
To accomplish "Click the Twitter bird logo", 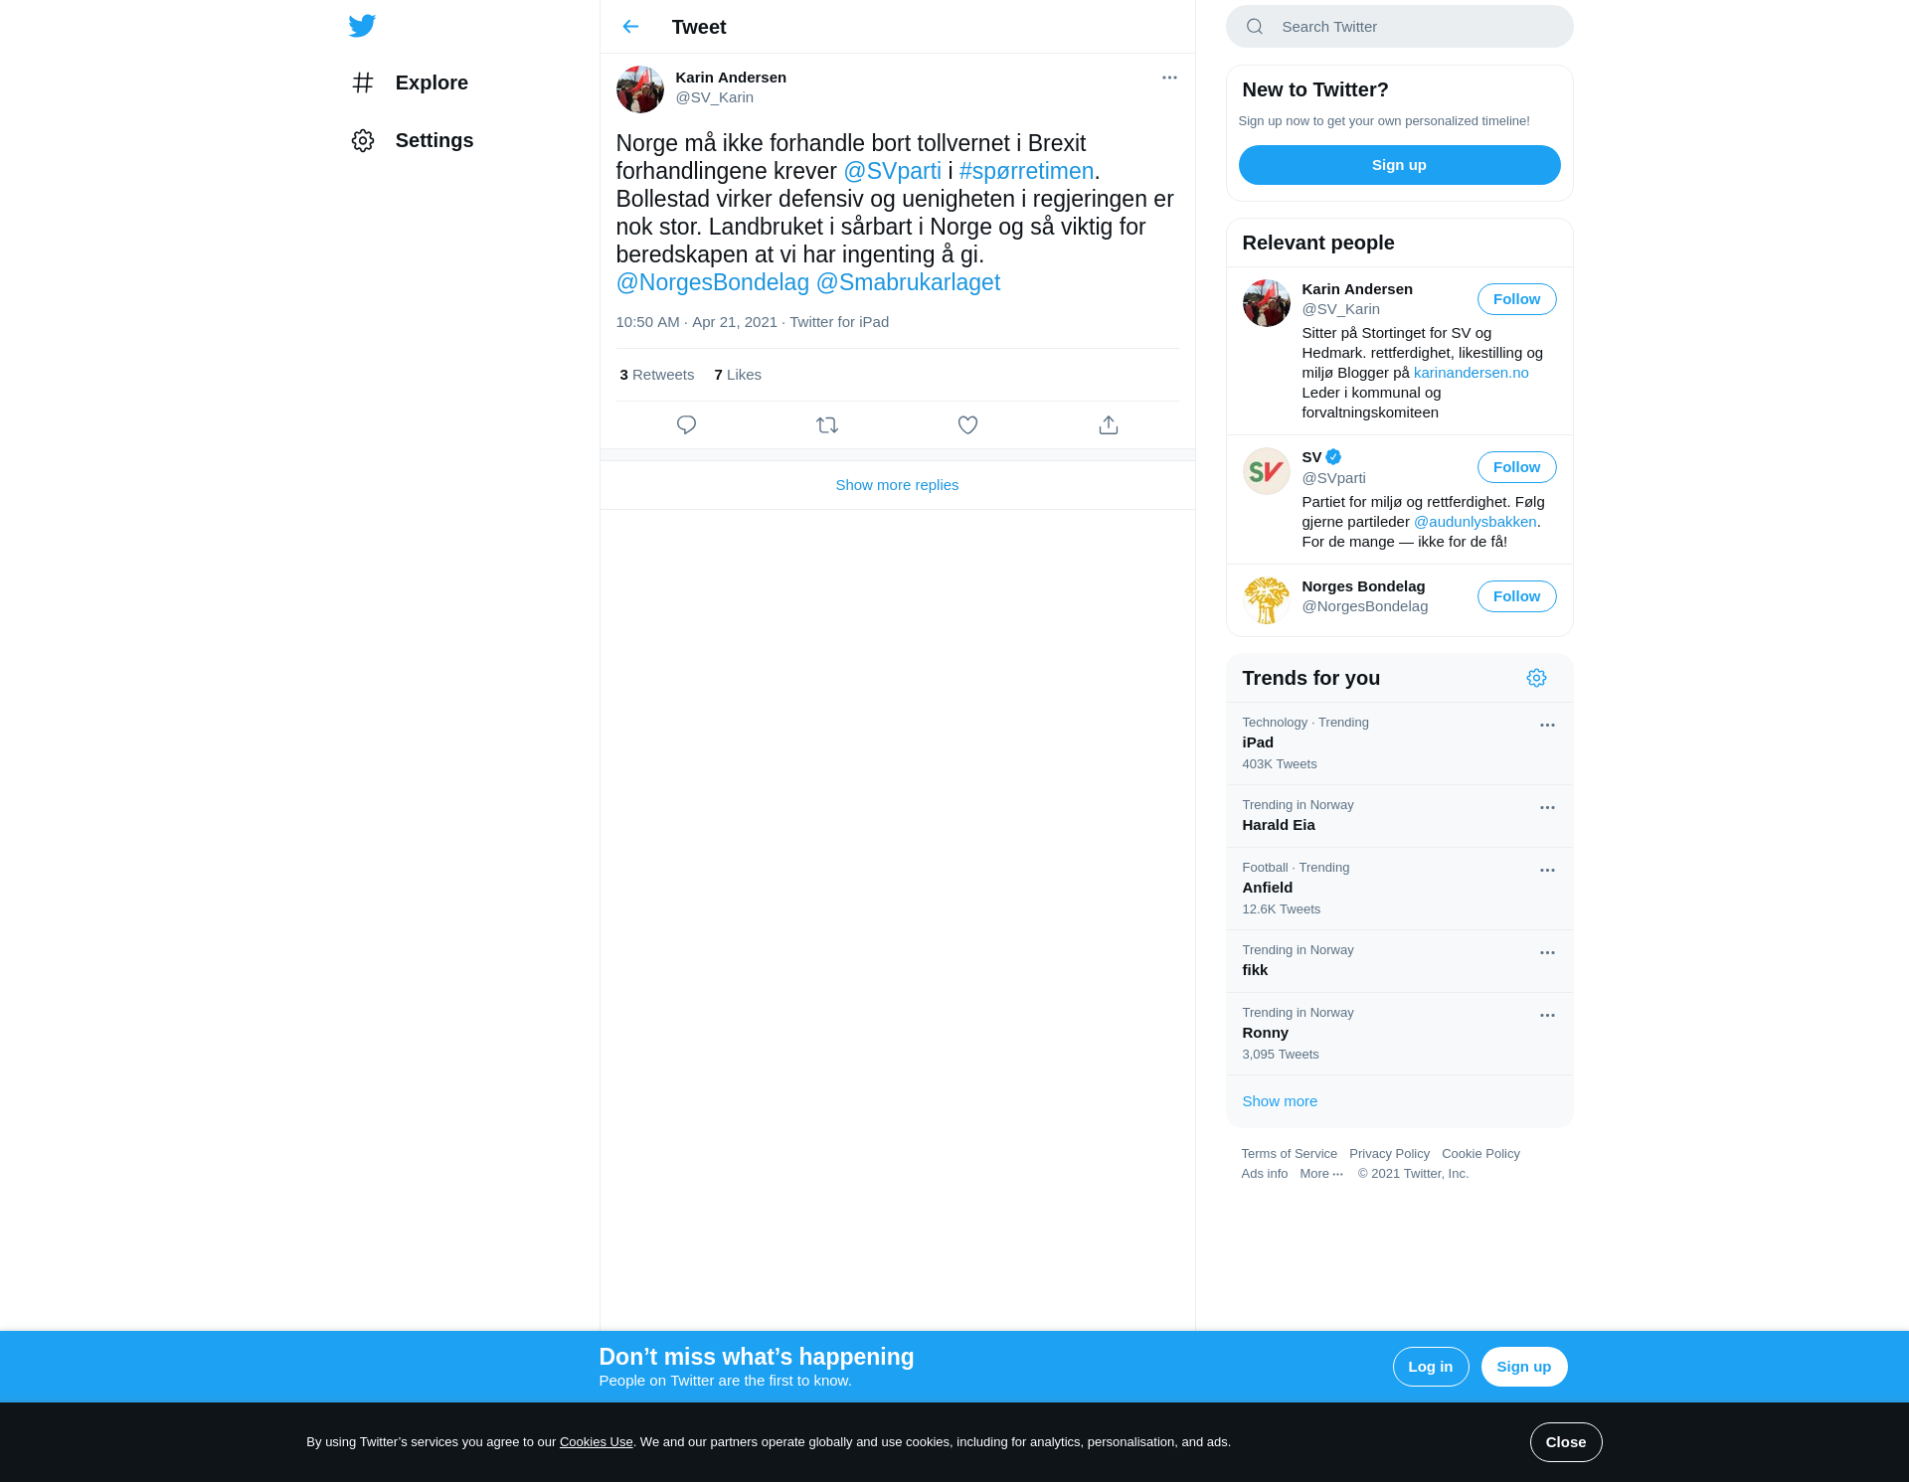I will [362, 26].
